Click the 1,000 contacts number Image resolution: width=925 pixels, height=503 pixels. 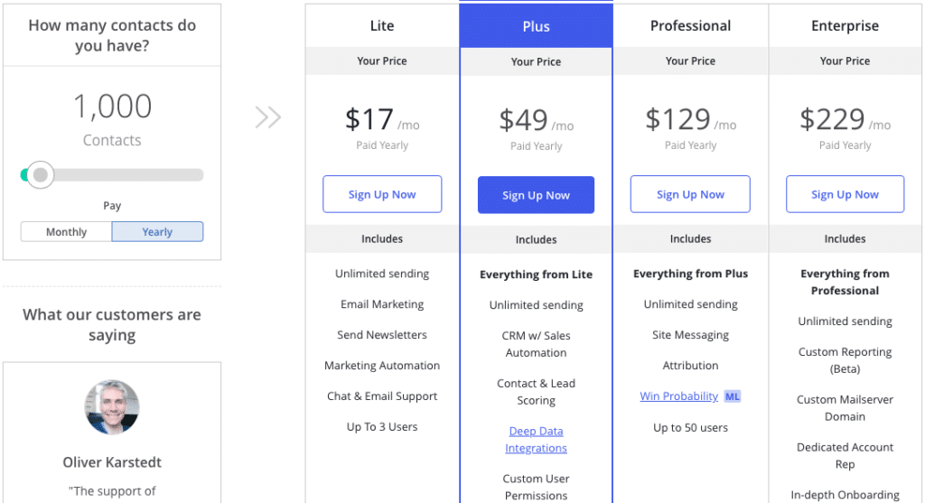112,107
